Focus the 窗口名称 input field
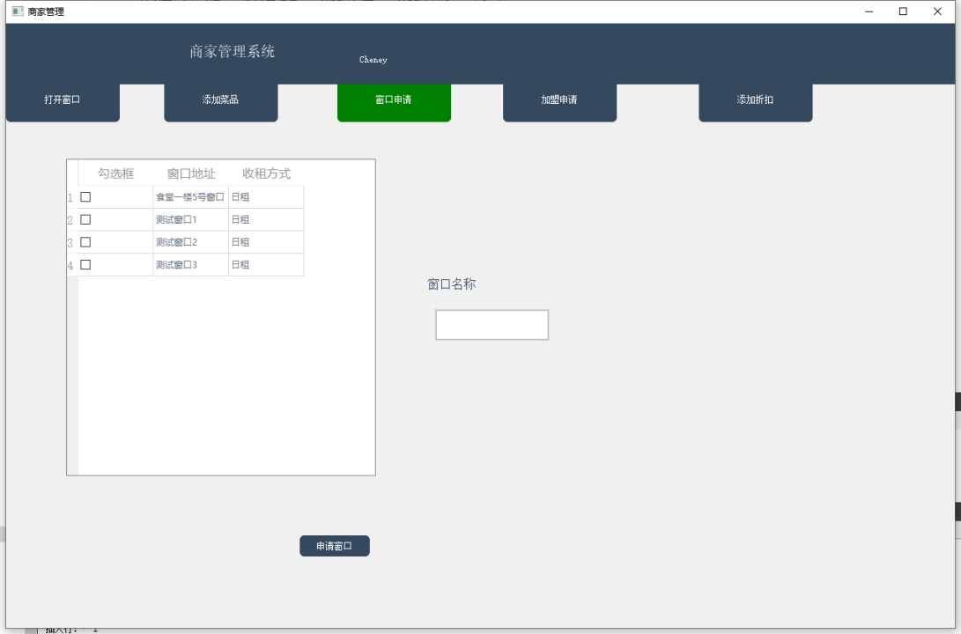 (492, 325)
